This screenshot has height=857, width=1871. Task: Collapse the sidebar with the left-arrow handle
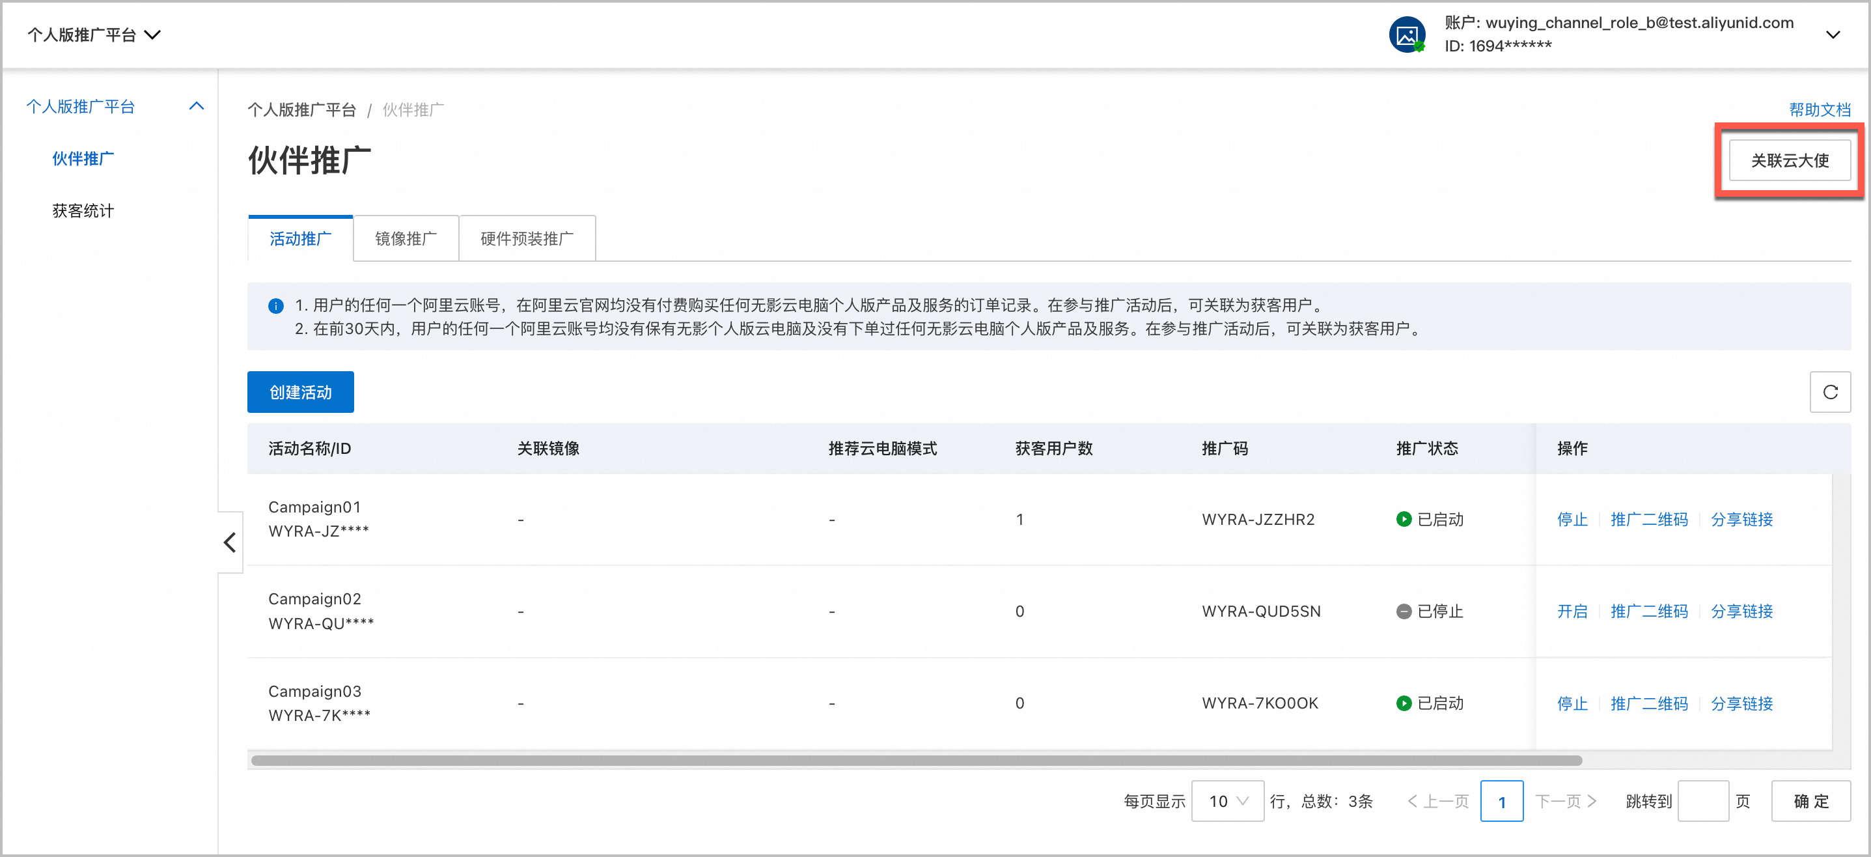coord(230,542)
